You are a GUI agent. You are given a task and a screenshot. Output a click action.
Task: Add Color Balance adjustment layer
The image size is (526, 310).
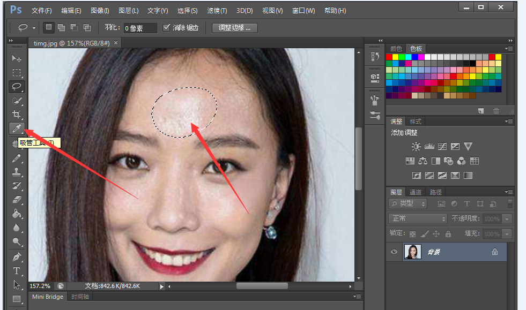[x=423, y=161]
